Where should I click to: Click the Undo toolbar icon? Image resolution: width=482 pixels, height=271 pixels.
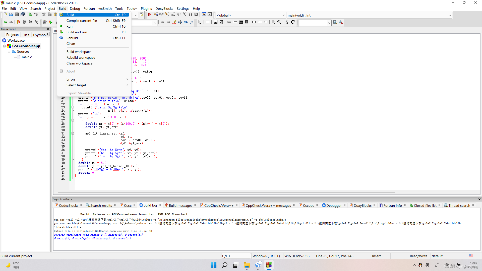tap(30, 15)
